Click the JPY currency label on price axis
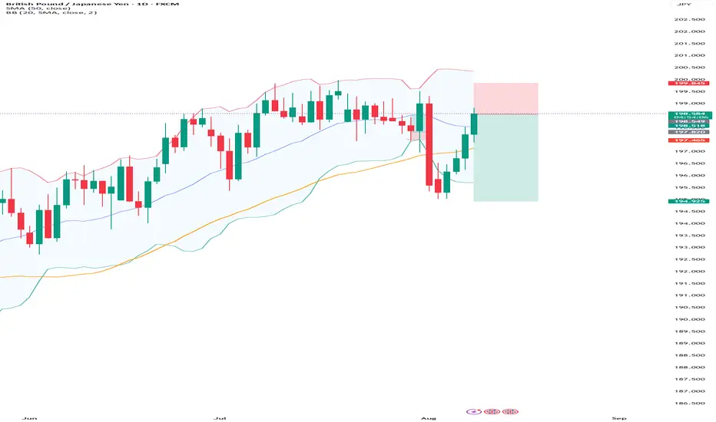The image size is (716, 422). pos(684,4)
